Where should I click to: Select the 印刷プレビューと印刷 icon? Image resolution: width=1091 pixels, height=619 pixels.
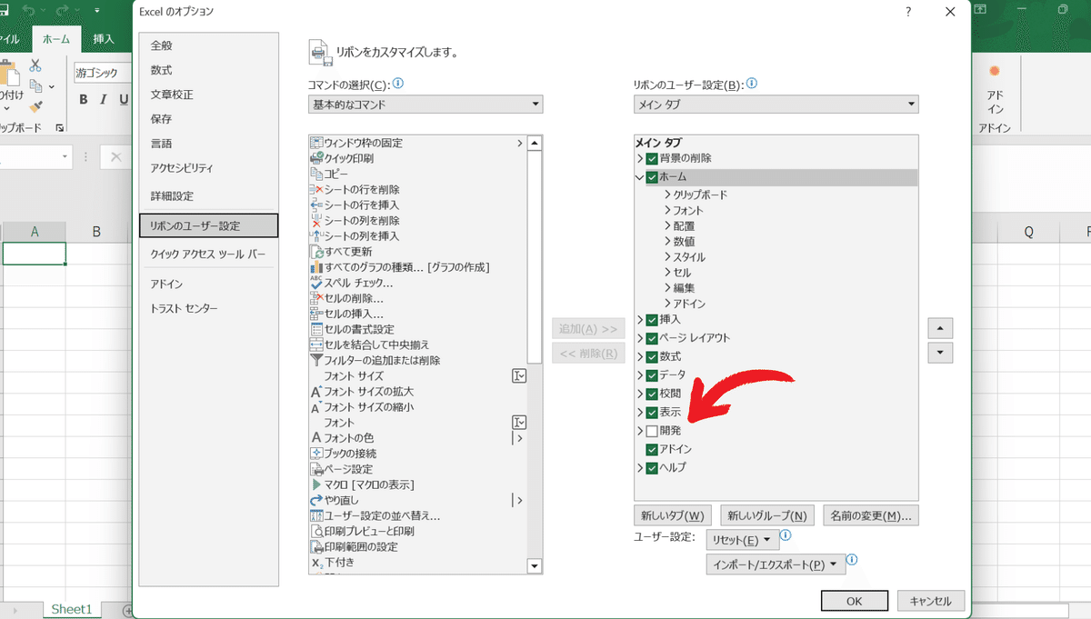316,531
